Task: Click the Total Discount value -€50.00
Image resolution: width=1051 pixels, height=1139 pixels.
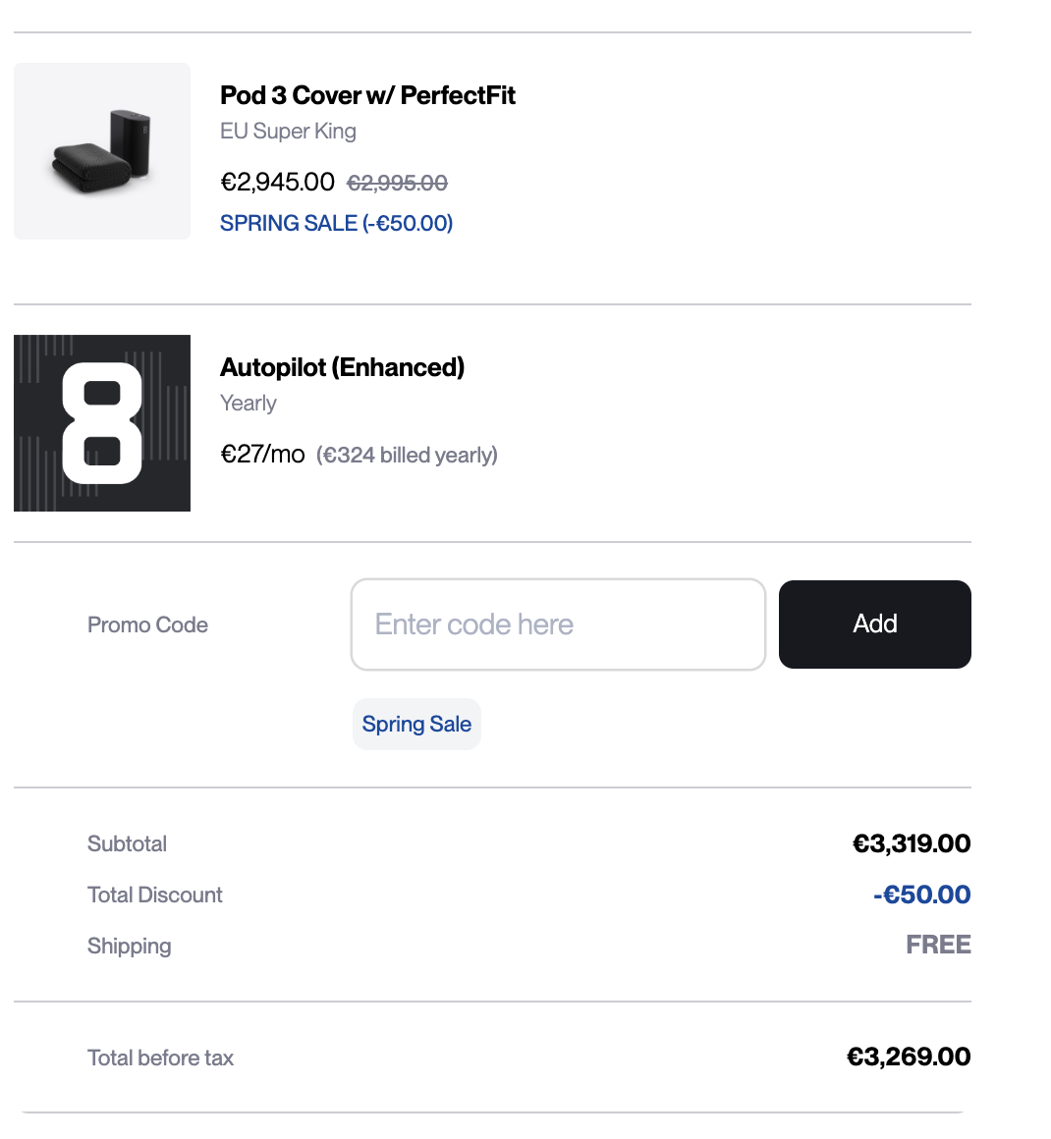Action: coord(921,895)
